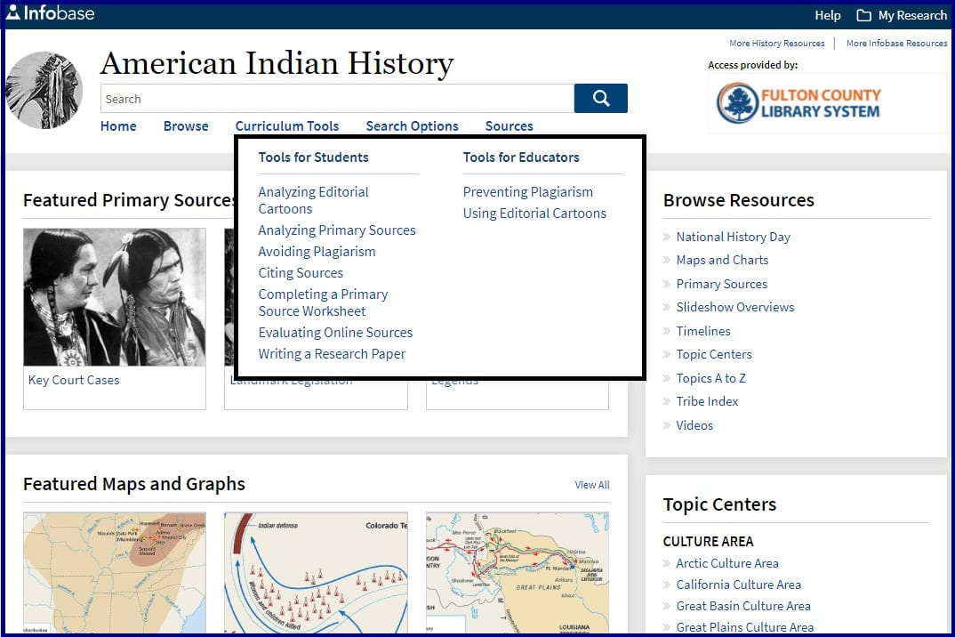The height and width of the screenshot is (637, 955).
Task: Select Analyzing Primary Sources from menu
Action: (337, 230)
